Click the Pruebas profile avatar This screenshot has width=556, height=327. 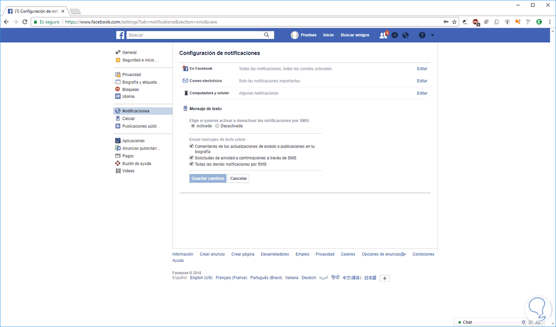pyautogui.click(x=294, y=35)
